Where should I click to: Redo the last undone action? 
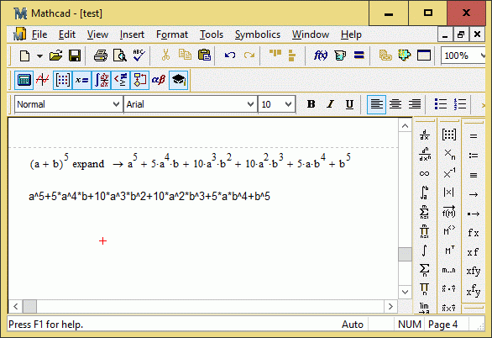[249, 56]
